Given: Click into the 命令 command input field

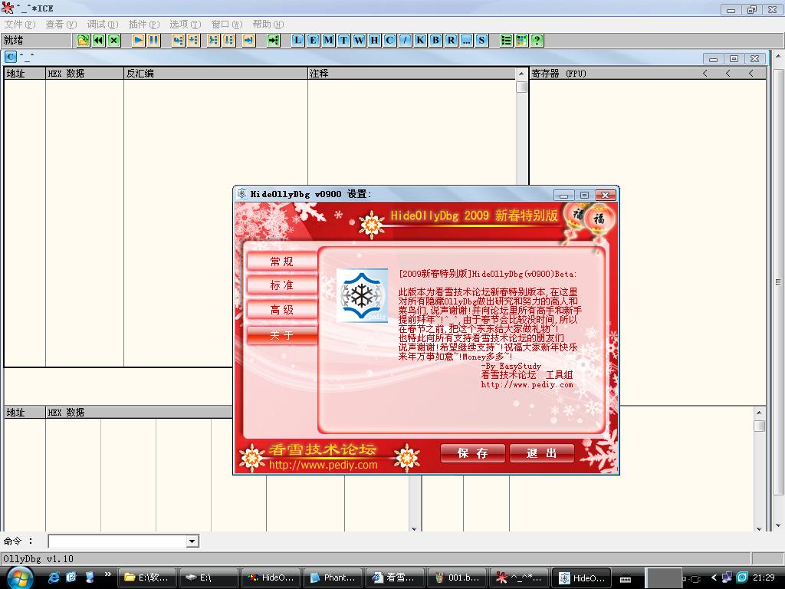Looking at the screenshot, I should 117,541.
